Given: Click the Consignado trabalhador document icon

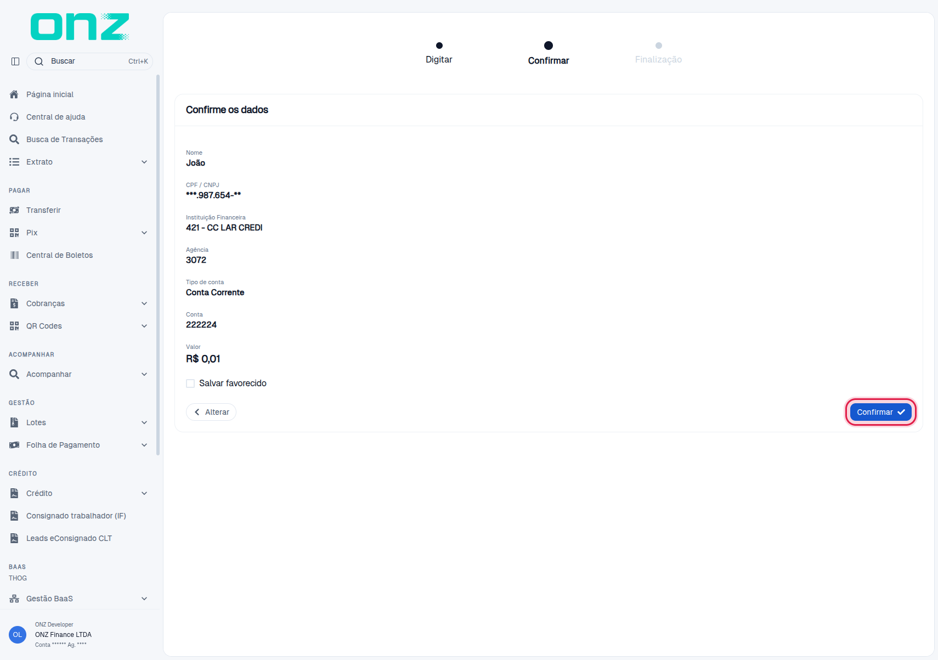Looking at the screenshot, I should click(x=14, y=516).
